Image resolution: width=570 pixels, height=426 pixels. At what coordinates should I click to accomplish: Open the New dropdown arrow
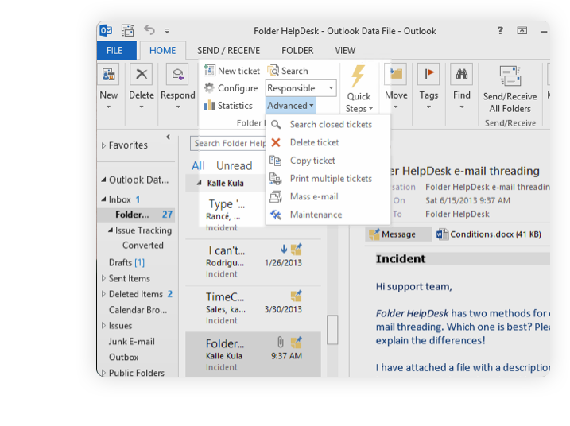[108, 106]
